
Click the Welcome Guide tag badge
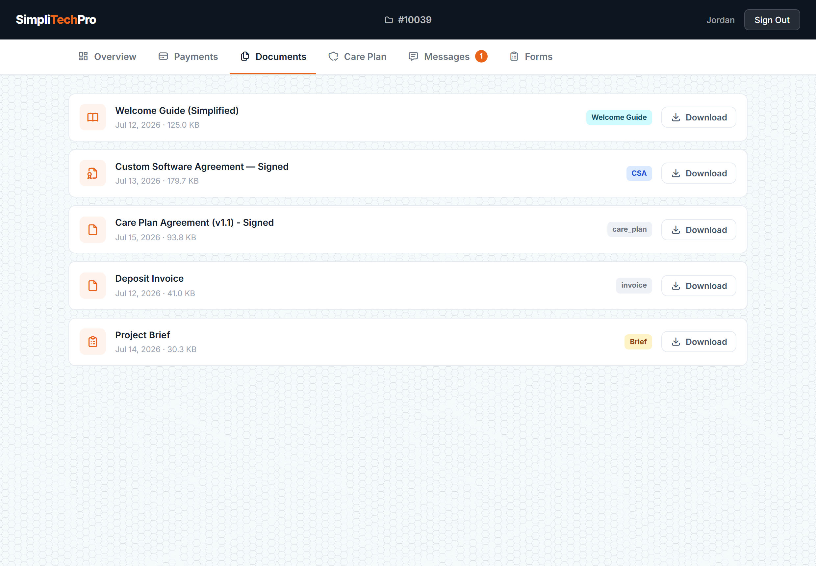619,117
